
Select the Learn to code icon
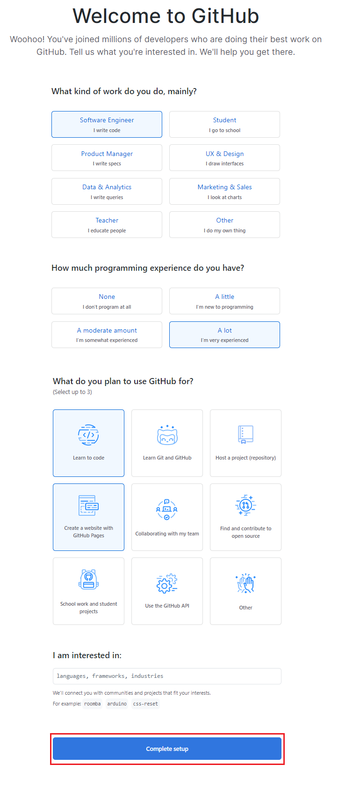pos(88,435)
